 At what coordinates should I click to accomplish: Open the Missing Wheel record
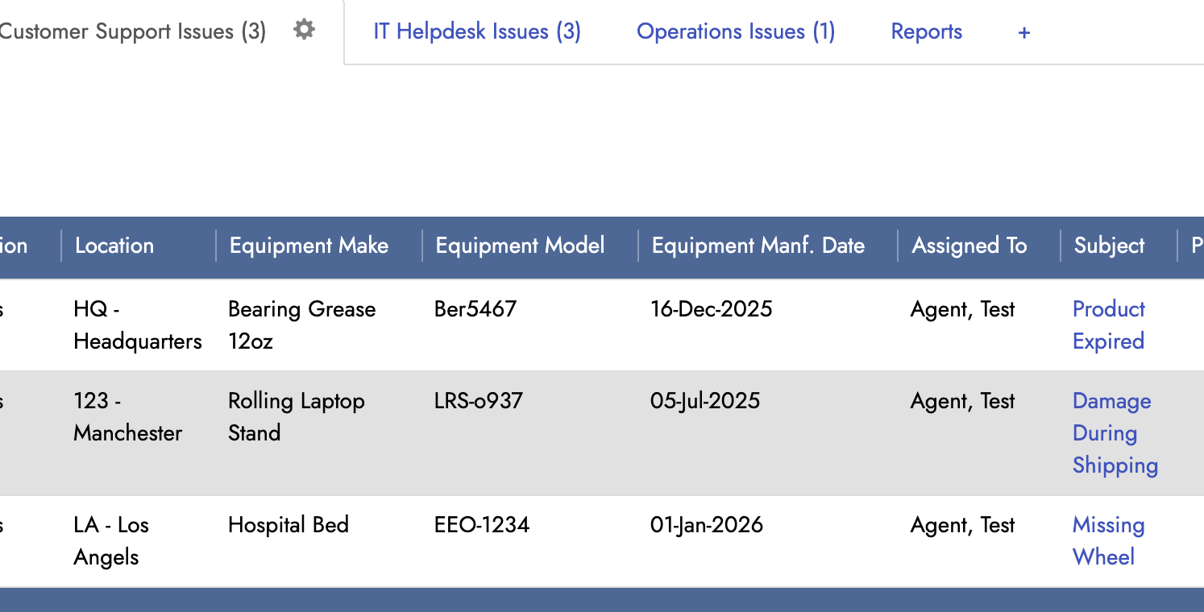1108,540
